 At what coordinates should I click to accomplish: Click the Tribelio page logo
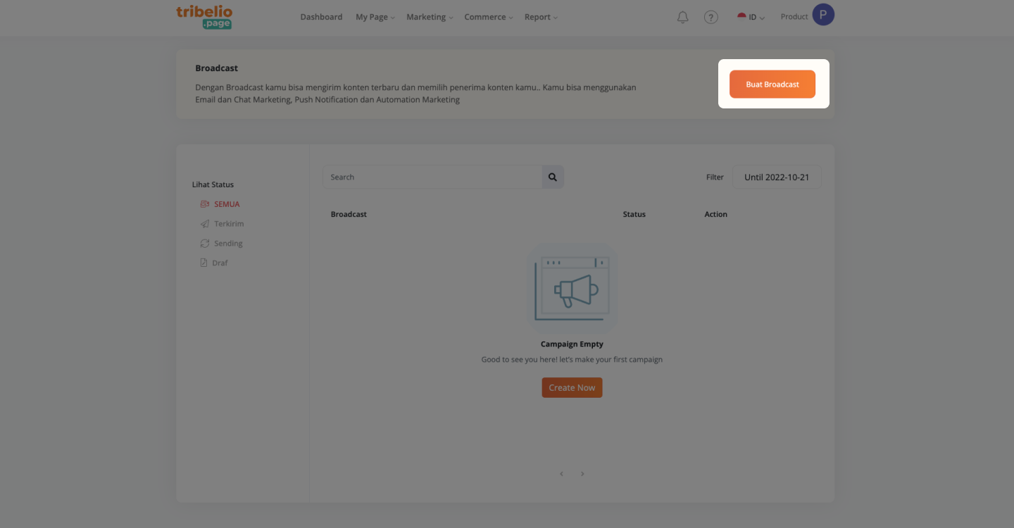click(x=204, y=18)
